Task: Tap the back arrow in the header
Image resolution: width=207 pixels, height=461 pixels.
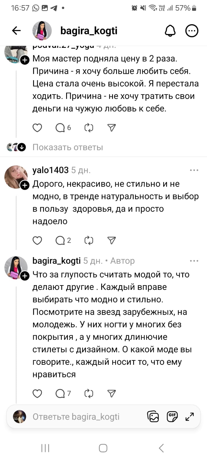Action: tap(16, 31)
